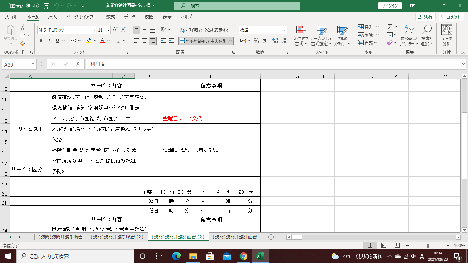Open Excel from the Windows taskbar
The height and width of the screenshot is (263, 468).
[x=260, y=256]
